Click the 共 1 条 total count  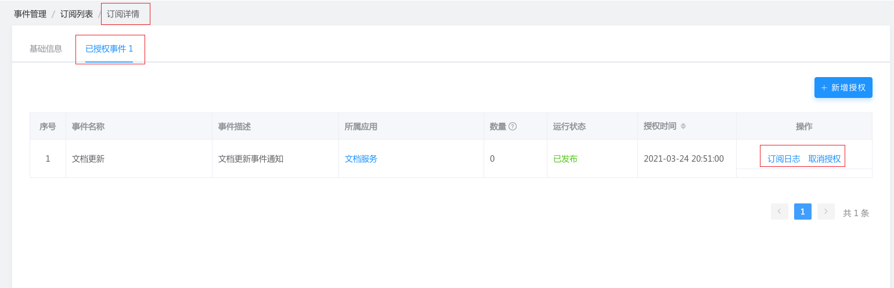pyautogui.click(x=856, y=213)
